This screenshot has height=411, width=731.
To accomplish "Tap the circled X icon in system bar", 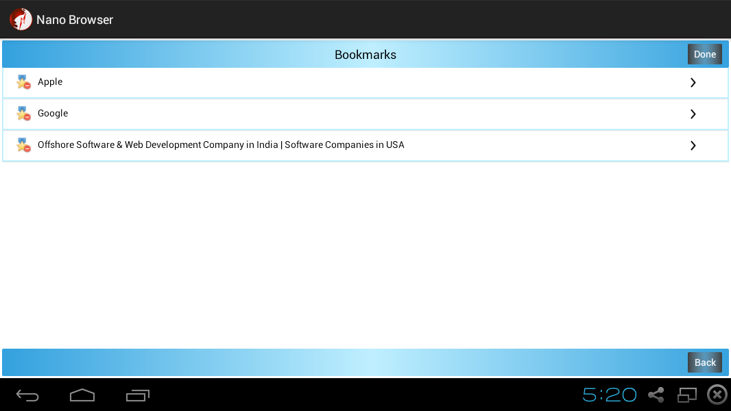I will pyautogui.click(x=717, y=395).
